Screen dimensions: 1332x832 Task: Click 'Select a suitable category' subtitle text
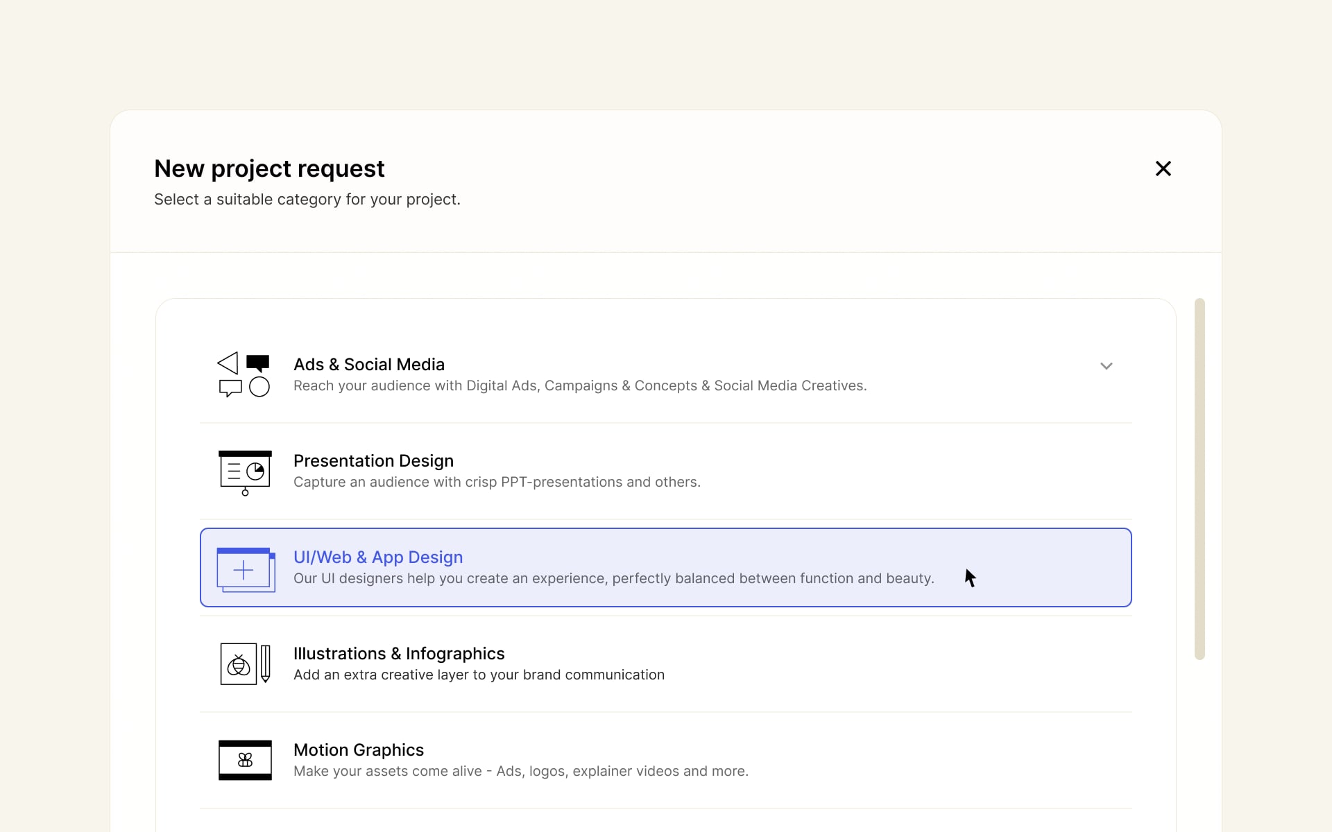point(307,200)
